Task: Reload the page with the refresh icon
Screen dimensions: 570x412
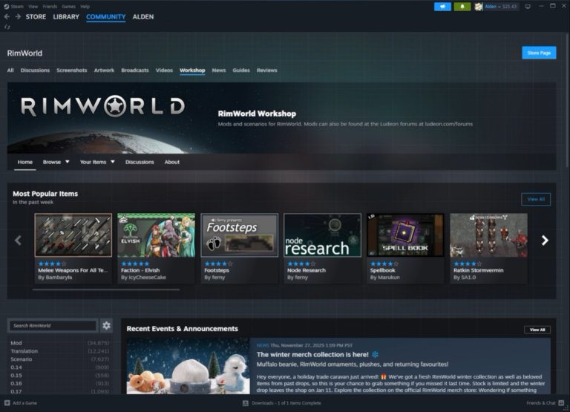Action: pos(7,27)
